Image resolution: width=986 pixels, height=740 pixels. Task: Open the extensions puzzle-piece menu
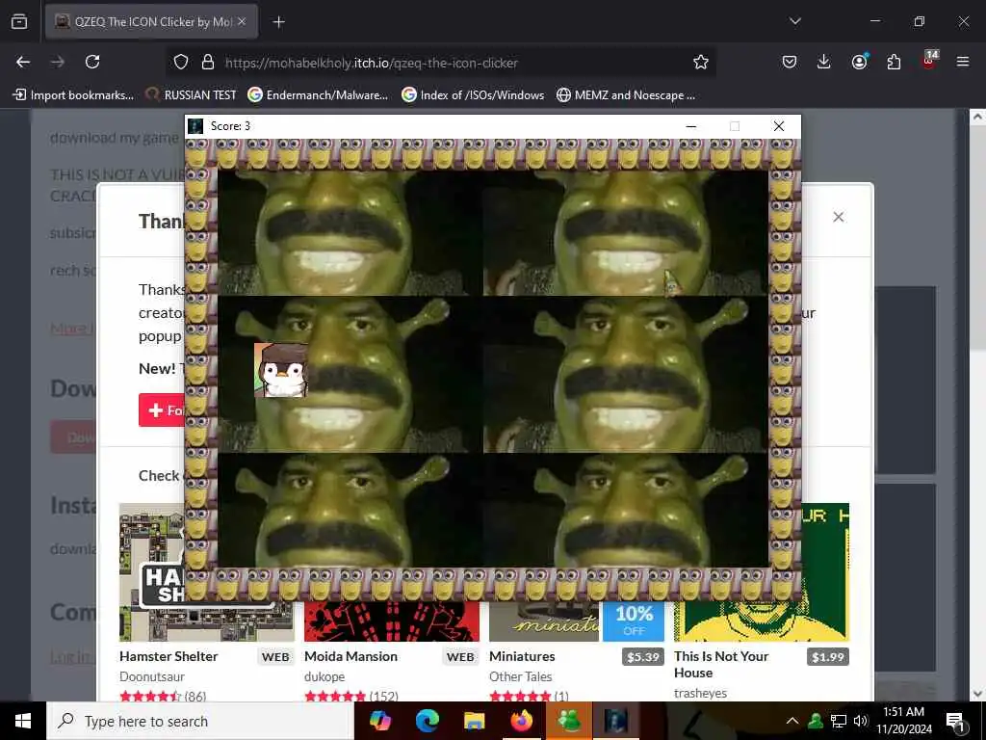tap(894, 62)
